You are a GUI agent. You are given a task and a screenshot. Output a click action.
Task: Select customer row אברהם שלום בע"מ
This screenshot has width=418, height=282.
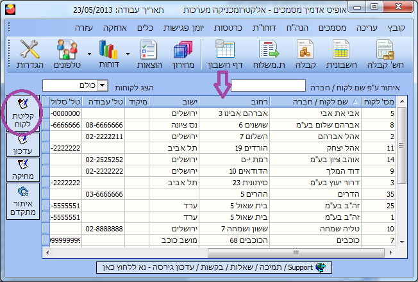(x=219, y=125)
